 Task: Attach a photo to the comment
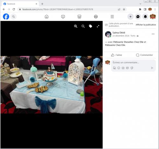123,68
